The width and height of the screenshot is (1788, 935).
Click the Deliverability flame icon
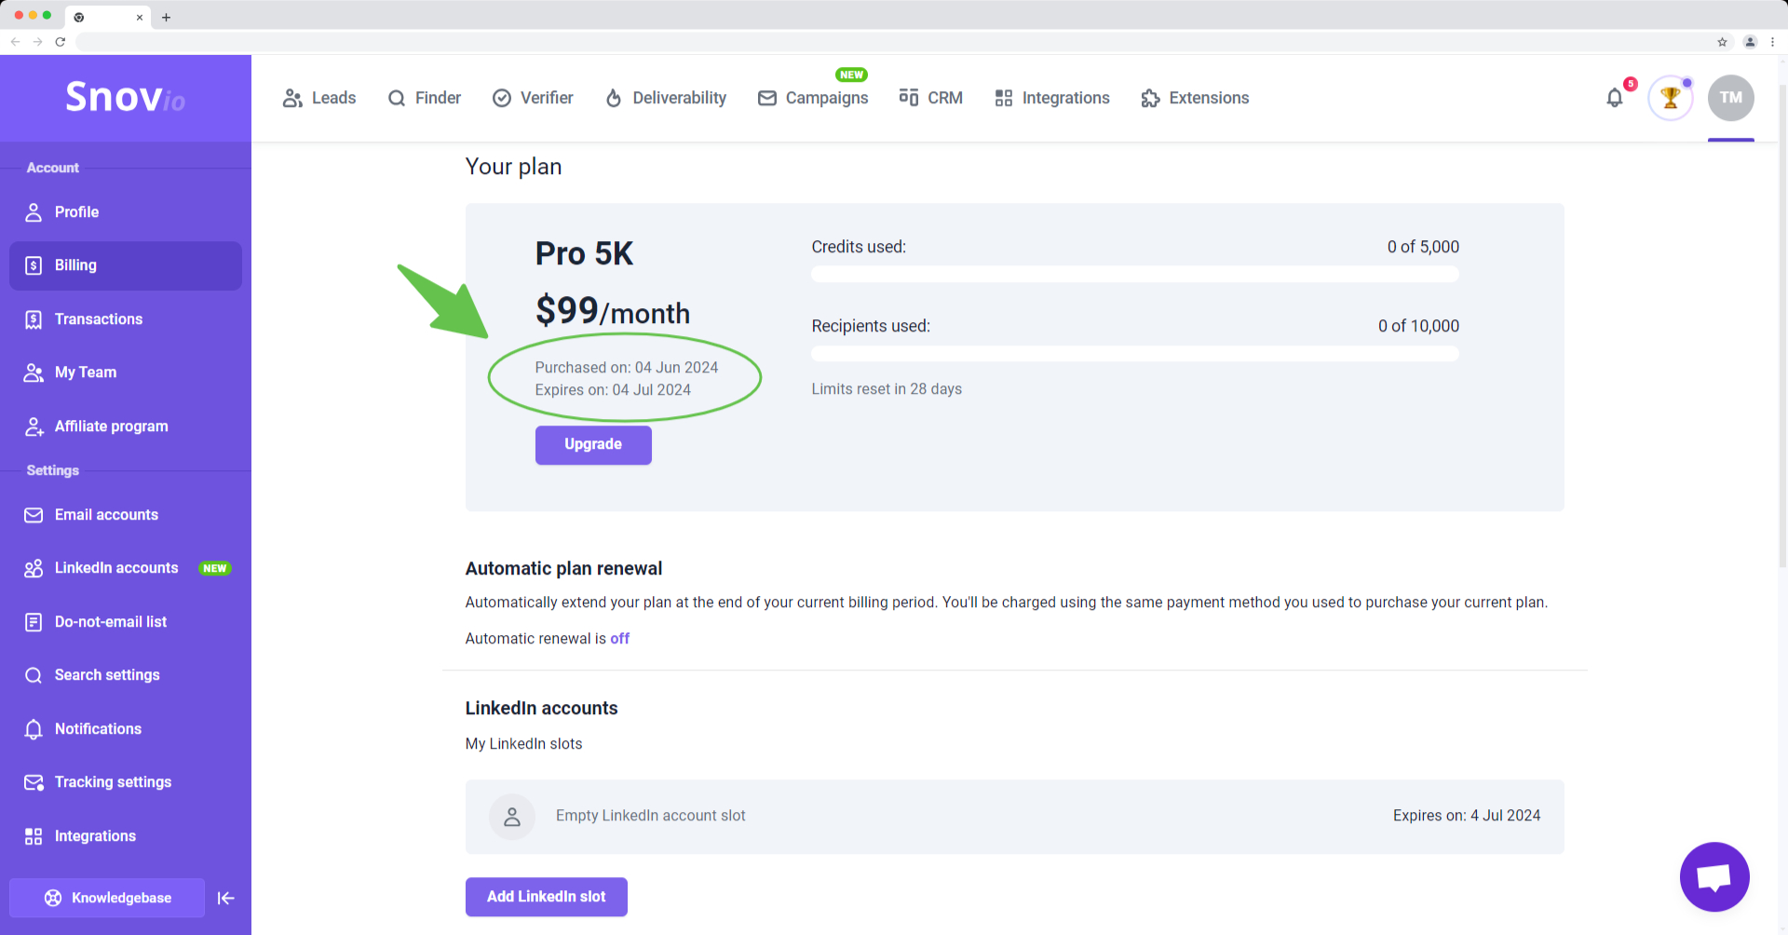coord(614,98)
